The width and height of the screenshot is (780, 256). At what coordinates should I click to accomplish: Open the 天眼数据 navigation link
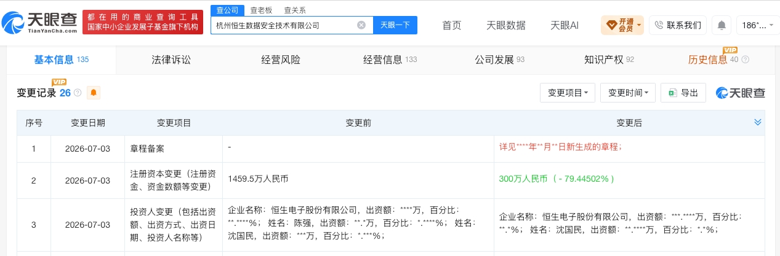[506, 25]
